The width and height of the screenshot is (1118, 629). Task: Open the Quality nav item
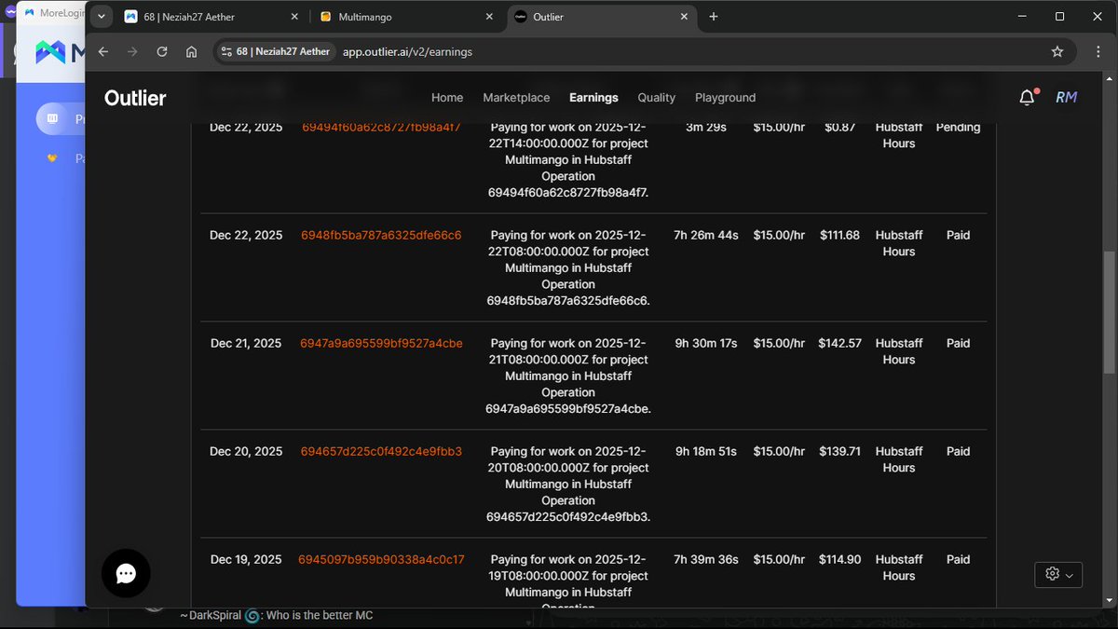(x=657, y=98)
